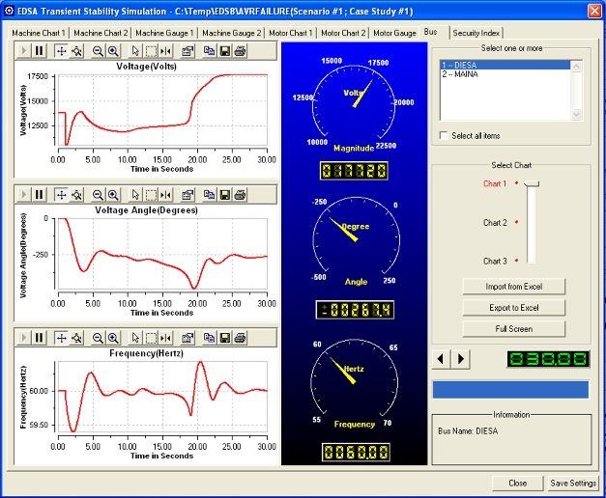Switch to the Machine Chart 1 tab
The image size is (606, 498).
click(39, 33)
